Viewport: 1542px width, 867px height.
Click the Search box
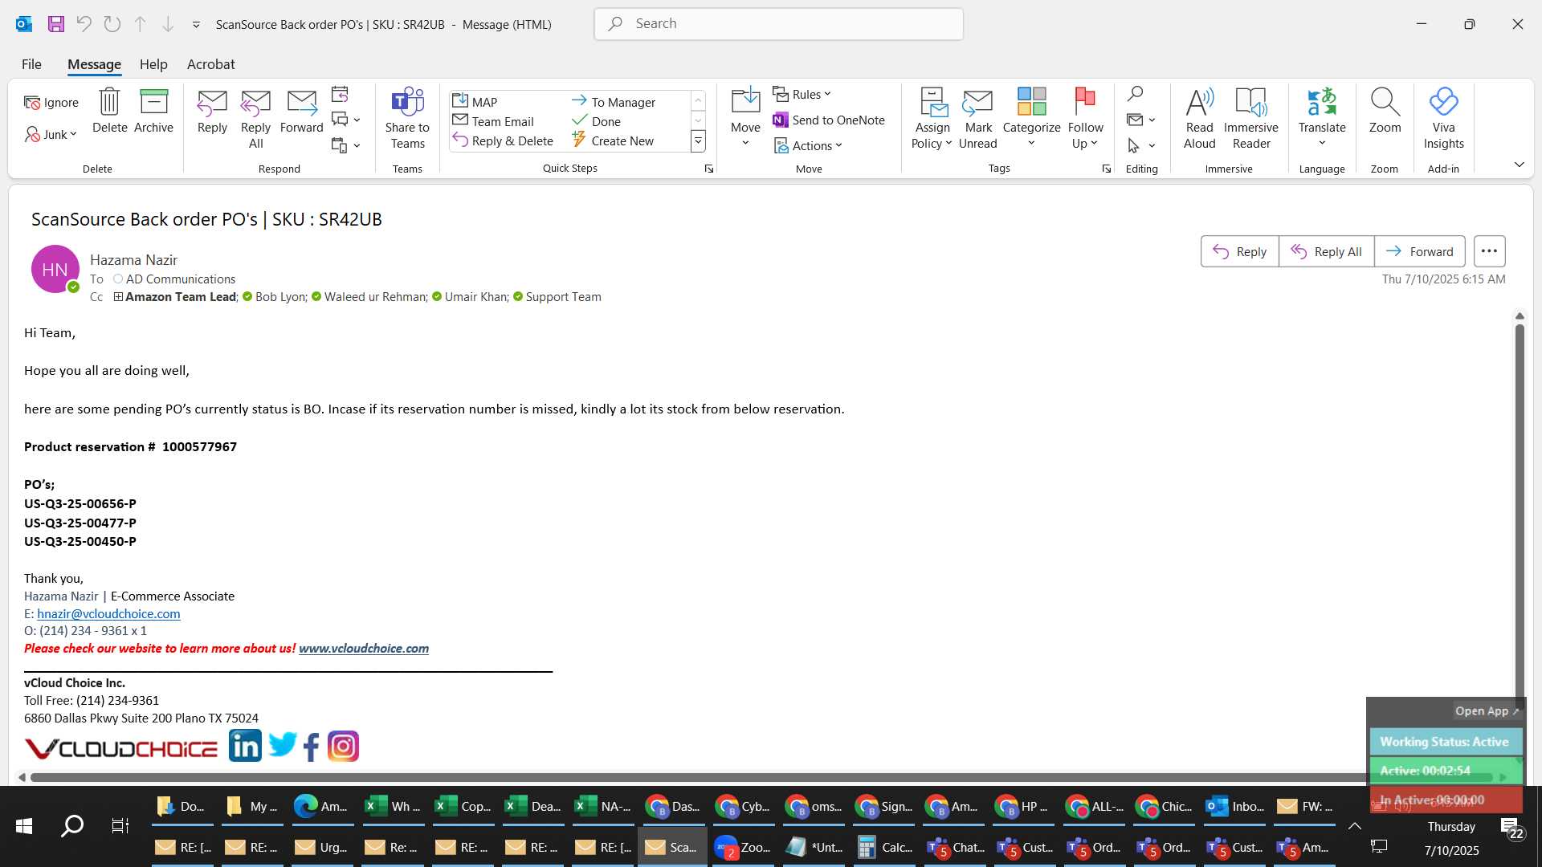coord(778,24)
